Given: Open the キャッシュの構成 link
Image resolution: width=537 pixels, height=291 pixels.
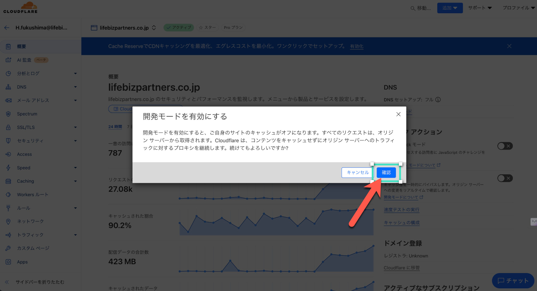Looking at the screenshot, I should (x=402, y=223).
